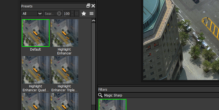Click the aerial building preview image
Viewport: 219px width, 110px height.
tap(181, 40)
